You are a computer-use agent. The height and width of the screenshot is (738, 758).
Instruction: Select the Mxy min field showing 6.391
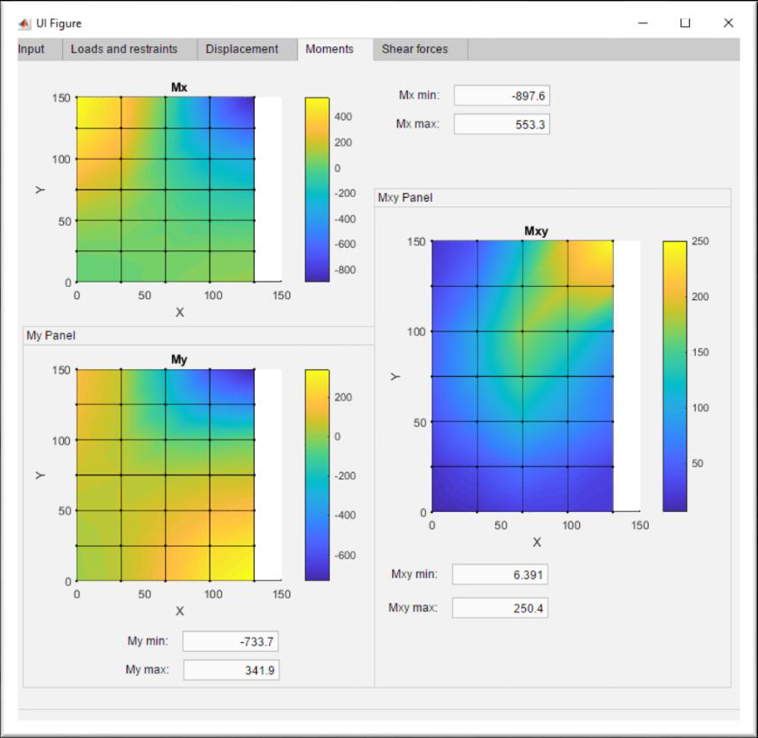(500, 573)
